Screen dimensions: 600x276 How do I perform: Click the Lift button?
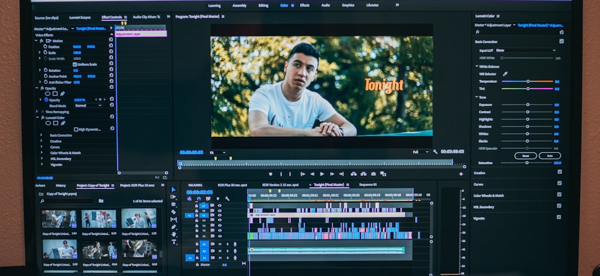pyautogui.click(x=353, y=174)
